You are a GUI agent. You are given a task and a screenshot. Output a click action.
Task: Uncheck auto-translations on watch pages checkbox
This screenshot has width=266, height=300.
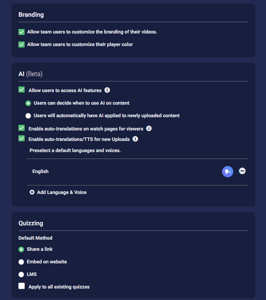tap(22, 128)
